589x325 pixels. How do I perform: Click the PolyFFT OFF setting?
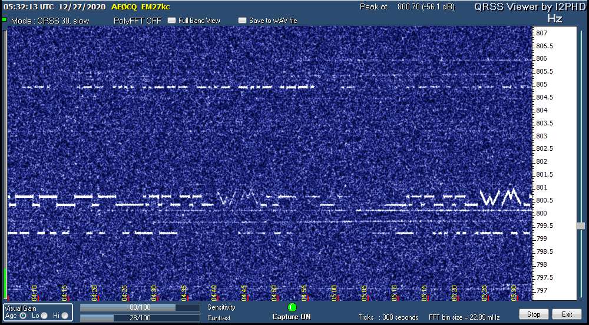coord(137,21)
